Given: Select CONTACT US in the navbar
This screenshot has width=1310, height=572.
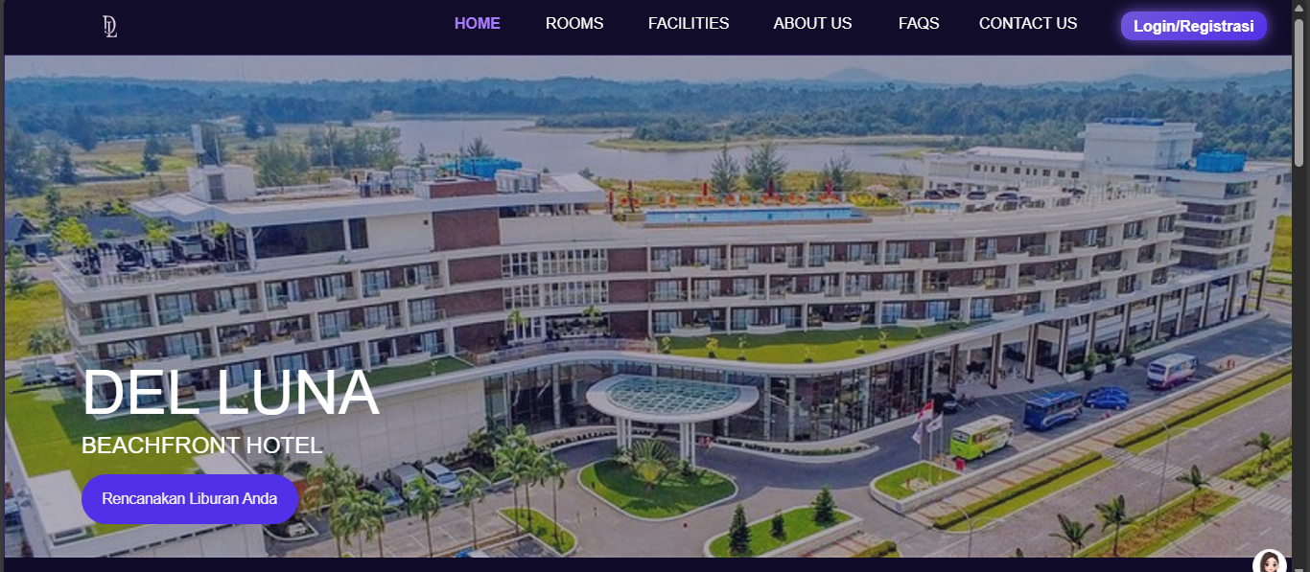Looking at the screenshot, I should tap(1028, 24).
